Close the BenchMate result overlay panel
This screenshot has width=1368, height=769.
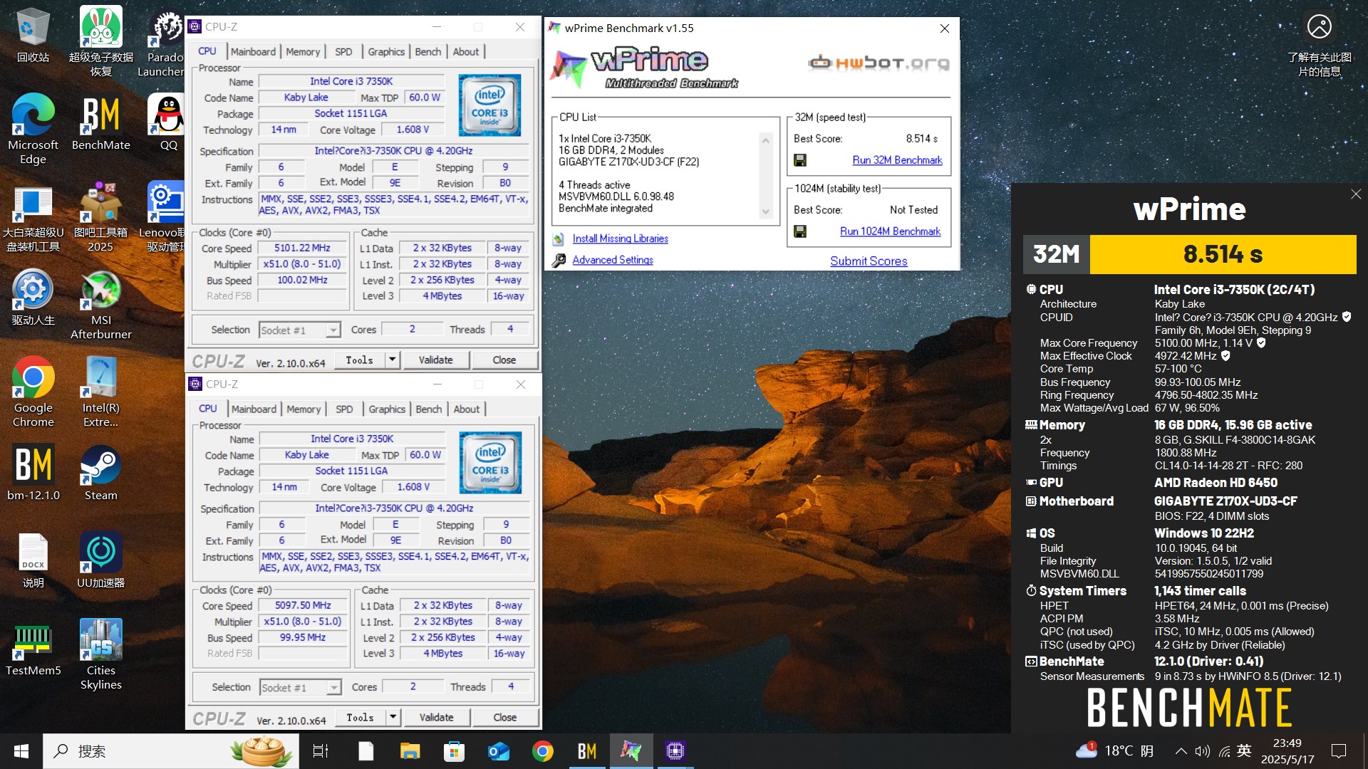coord(1355,194)
